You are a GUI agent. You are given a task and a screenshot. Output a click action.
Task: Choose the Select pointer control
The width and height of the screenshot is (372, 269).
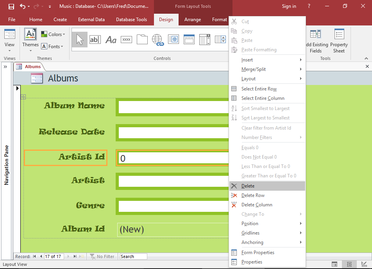80,40
